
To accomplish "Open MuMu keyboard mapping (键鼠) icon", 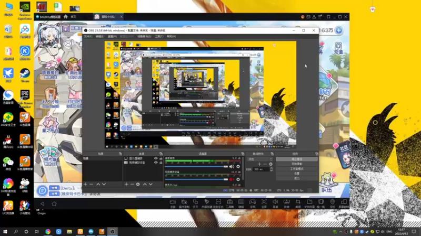I will (241, 203).
